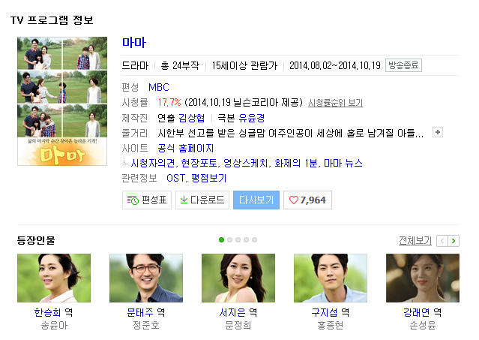
Task: Open director 김상협 link
Action: click(192, 118)
